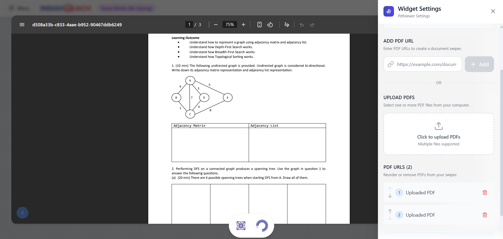The height and width of the screenshot is (239, 503).
Task: Click 'Pdfviewer Settings' subtitle text
Action: tap(414, 16)
